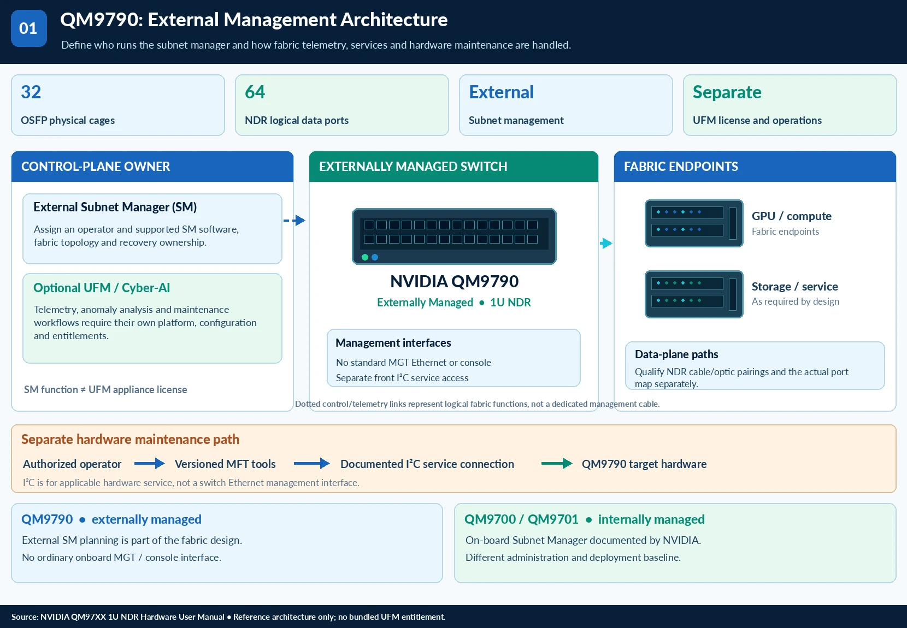Click the 'Data-plane paths' heading
Image resolution: width=907 pixels, height=628 pixels.
[x=676, y=354]
